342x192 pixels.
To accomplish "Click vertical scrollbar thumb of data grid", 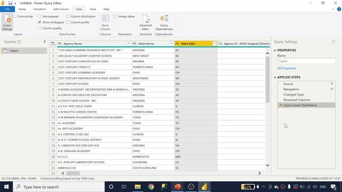I will click(x=267, y=79).
